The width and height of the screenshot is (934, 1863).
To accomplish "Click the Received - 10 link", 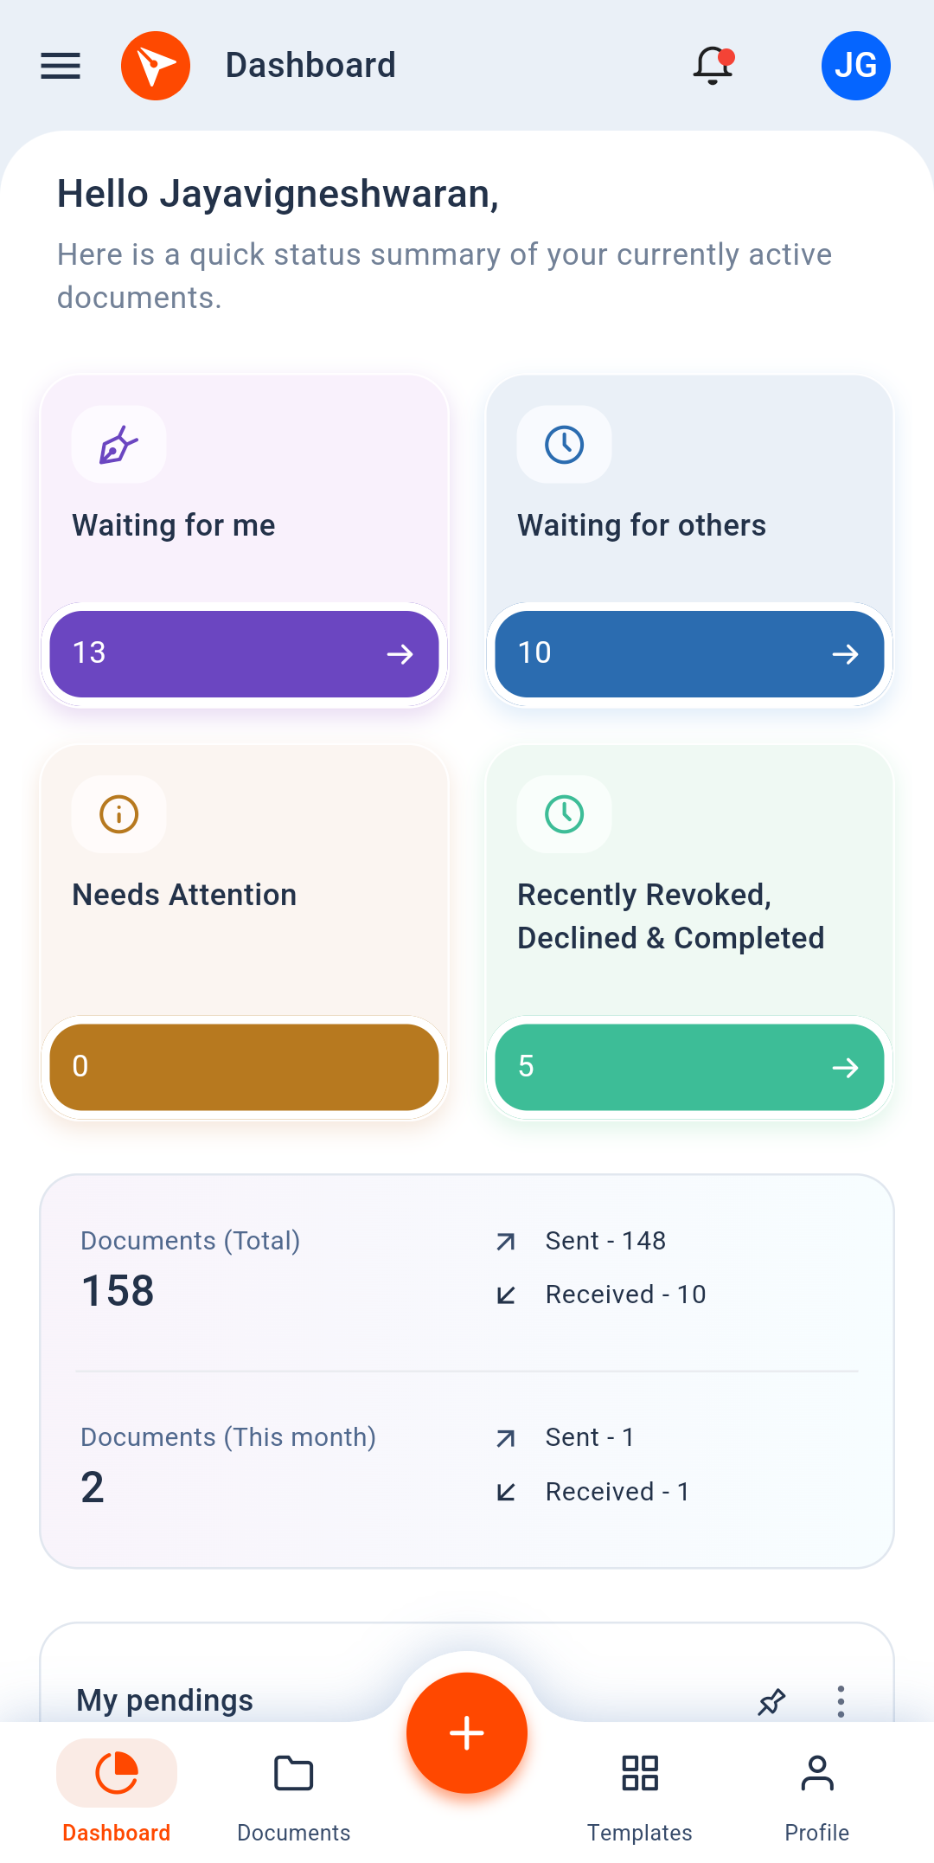I will click(626, 1294).
